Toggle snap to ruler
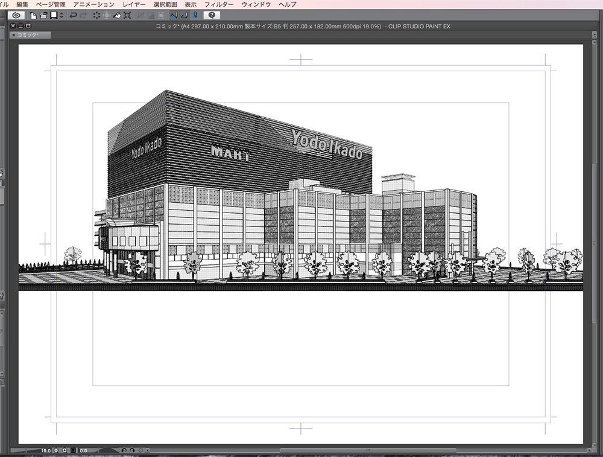This screenshot has width=603, height=457. [x=175, y=16]
